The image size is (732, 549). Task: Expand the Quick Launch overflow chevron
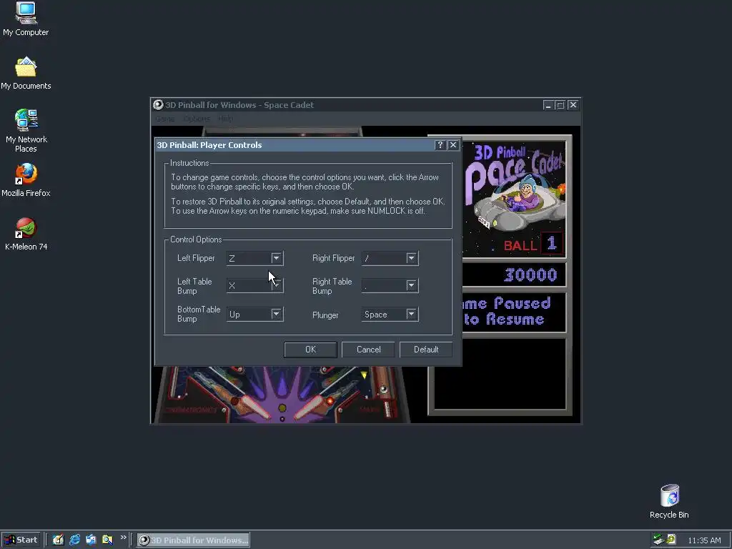(x=123, y=538)
